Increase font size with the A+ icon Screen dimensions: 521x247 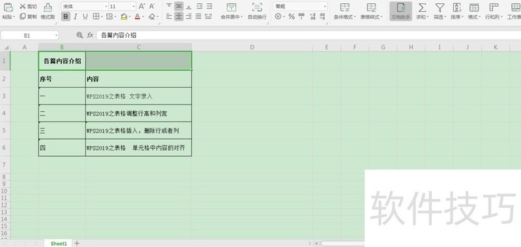pos(141,6)
